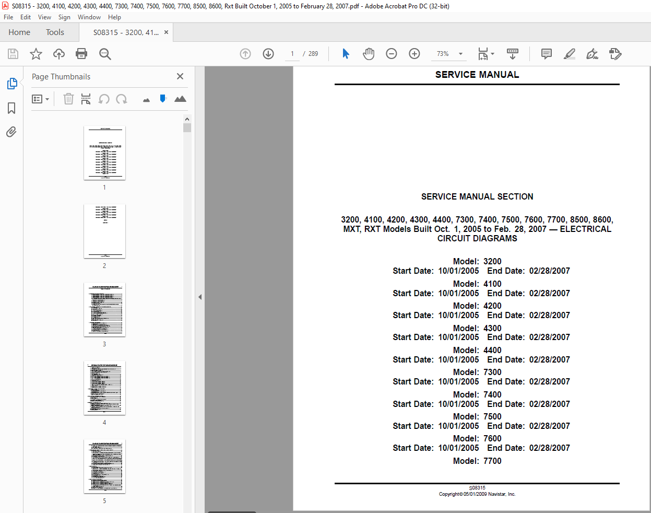This screenshot has width=651, height=513.
Task: Zoom in with the plus icon
Action: (x=415, y=54)
